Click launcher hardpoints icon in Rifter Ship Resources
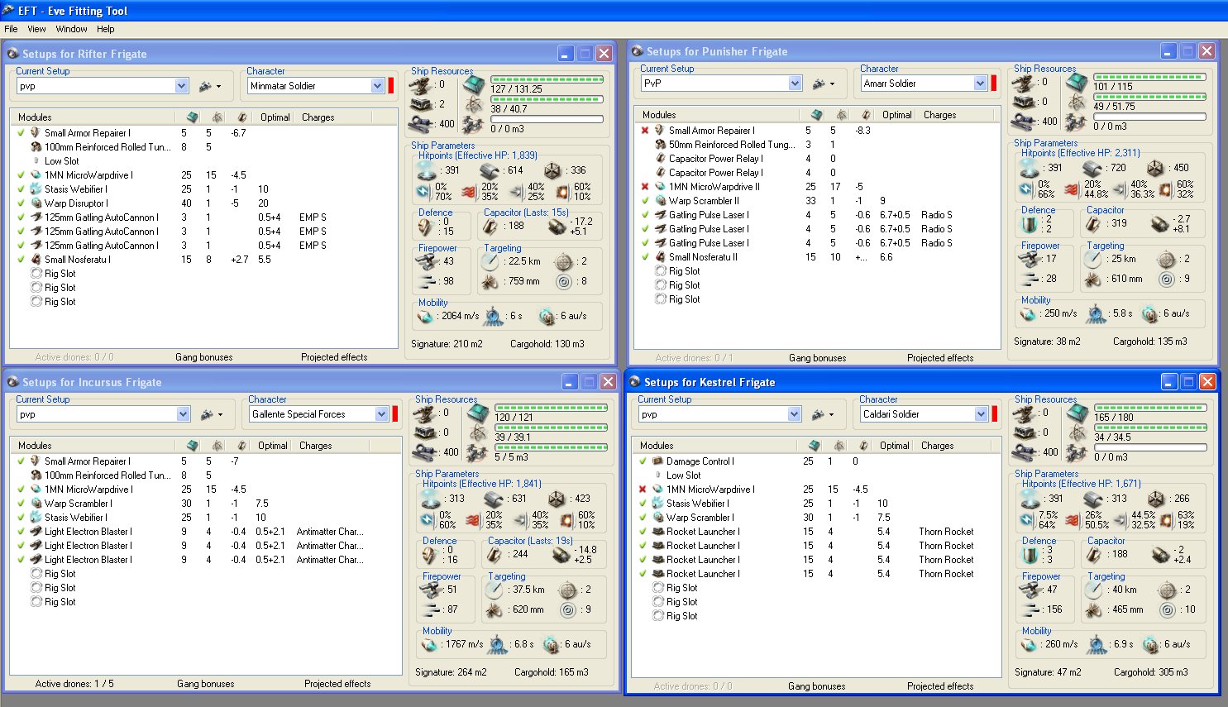Viewport: 1228px width, 707px height. (x=422, y=104)
